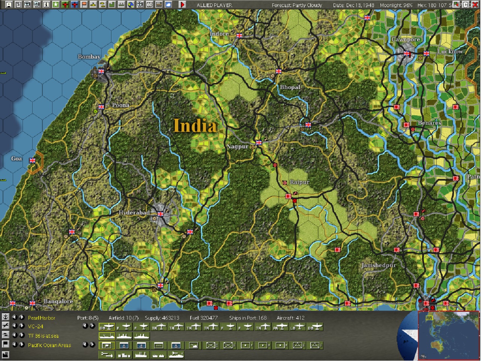Click the ship icon beside TF 36

point(5,335)
